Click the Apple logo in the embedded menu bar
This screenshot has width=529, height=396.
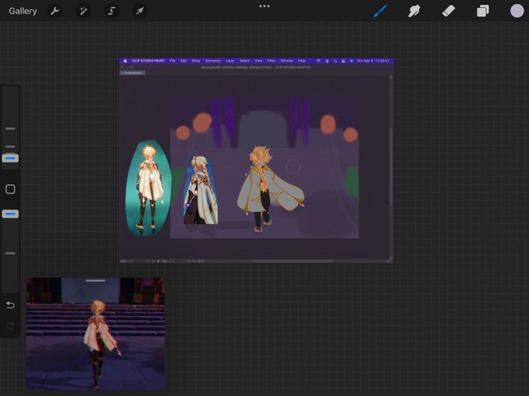point(125,61)
